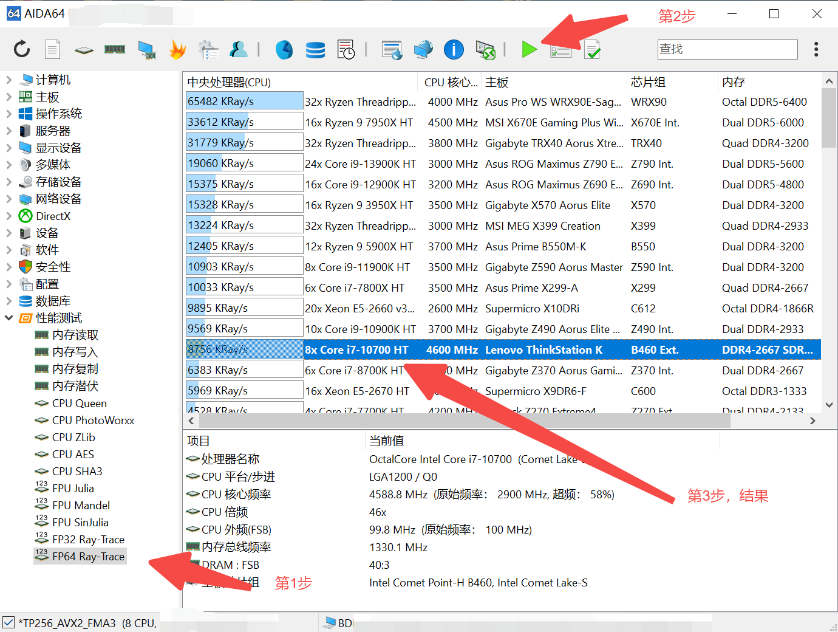Expand the 服务器 tree node

(9, 131)
